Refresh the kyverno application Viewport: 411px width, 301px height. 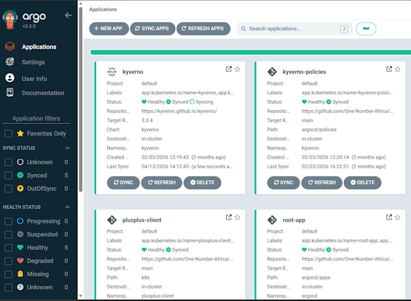pos(162,183)
